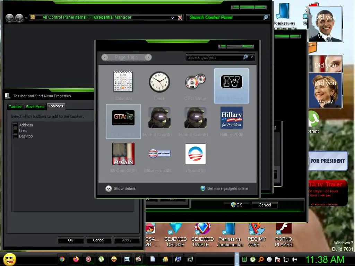The width and height of the screenshot is (355, 266).
Task: Switch to the Start Menu tab
Action: (35, 107)
